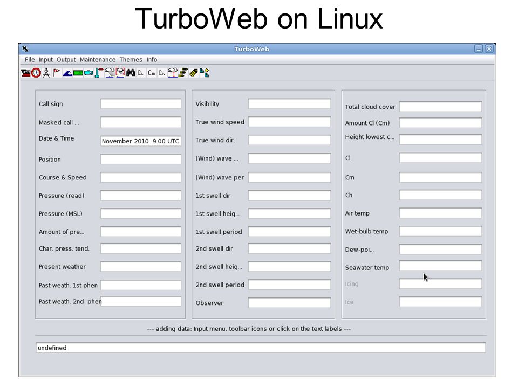
Task: Click the Pressure (MSL) input field
Action: (141, 213)
